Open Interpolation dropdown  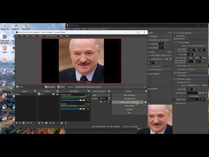(x=197, y=69)
